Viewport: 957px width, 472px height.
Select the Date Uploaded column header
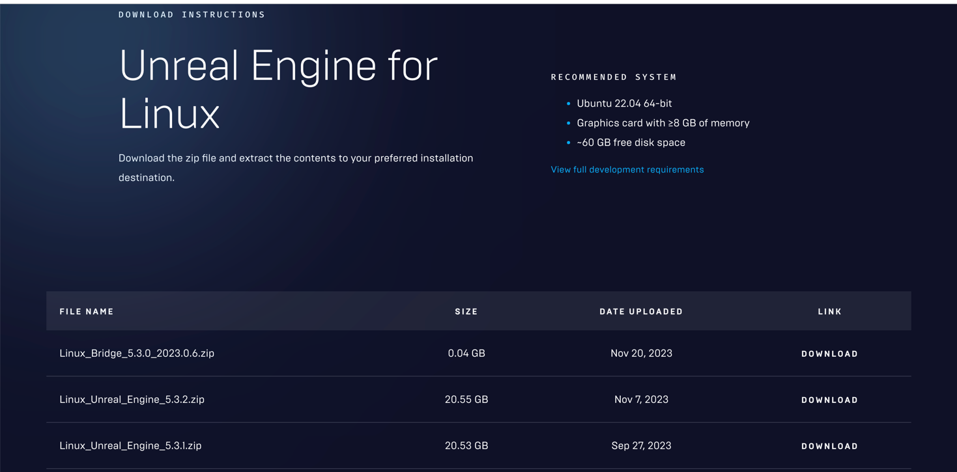(x=641, y=311)
